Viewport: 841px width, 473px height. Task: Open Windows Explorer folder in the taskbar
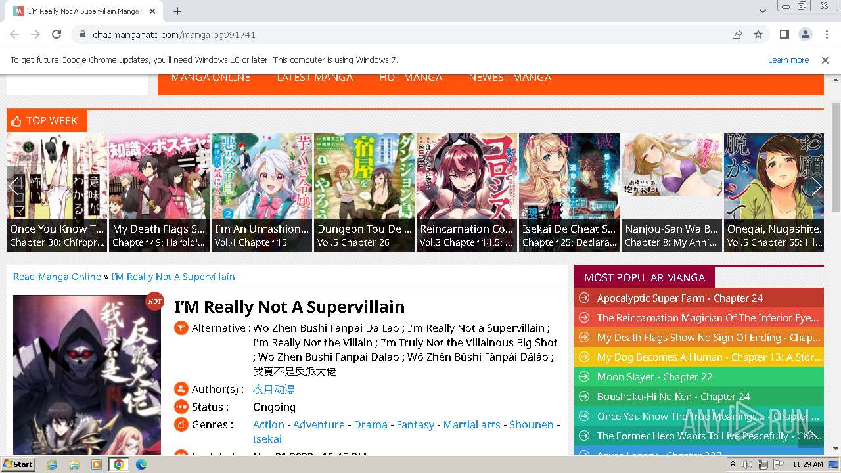pyautogui.click(x=74, y=464)
